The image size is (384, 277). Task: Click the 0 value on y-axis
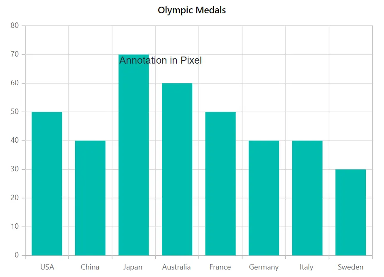click(17, 255)
